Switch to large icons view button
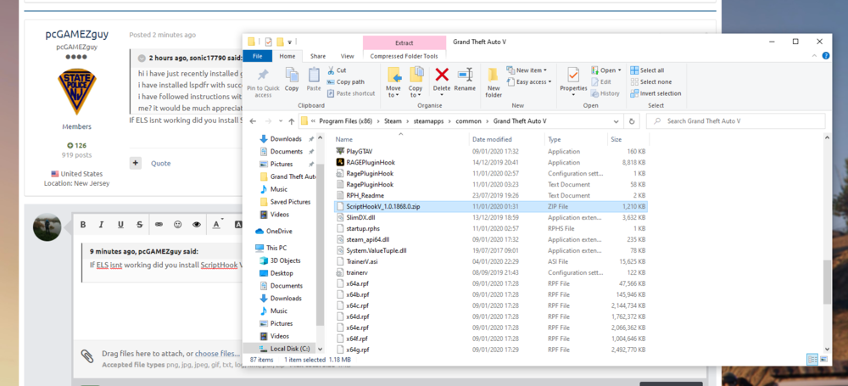848x386 pixels. (824, 359)
